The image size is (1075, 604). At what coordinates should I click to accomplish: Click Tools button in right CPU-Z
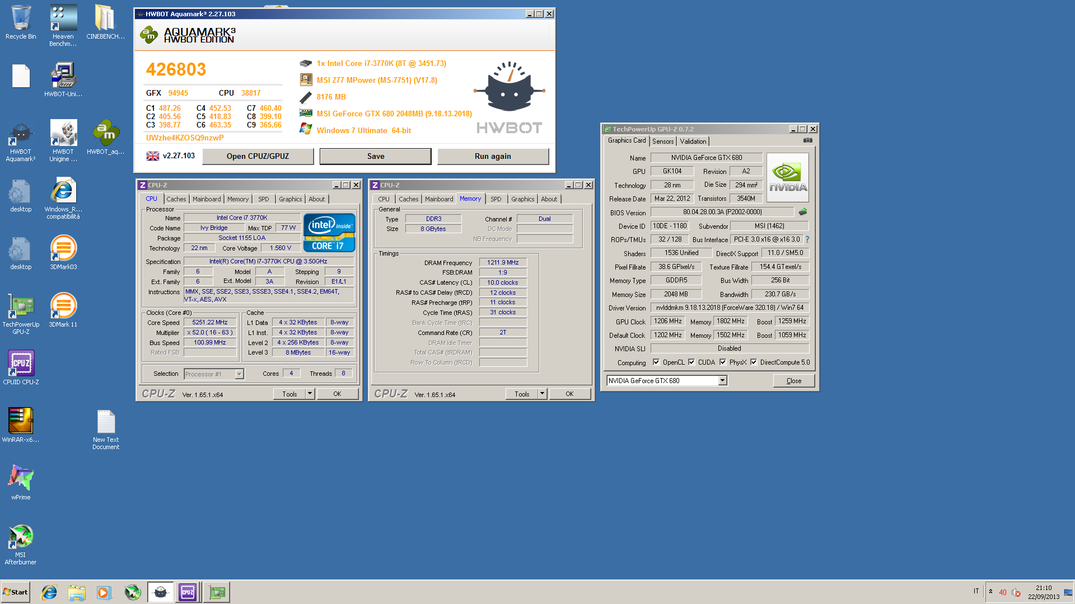coord(522,394)
